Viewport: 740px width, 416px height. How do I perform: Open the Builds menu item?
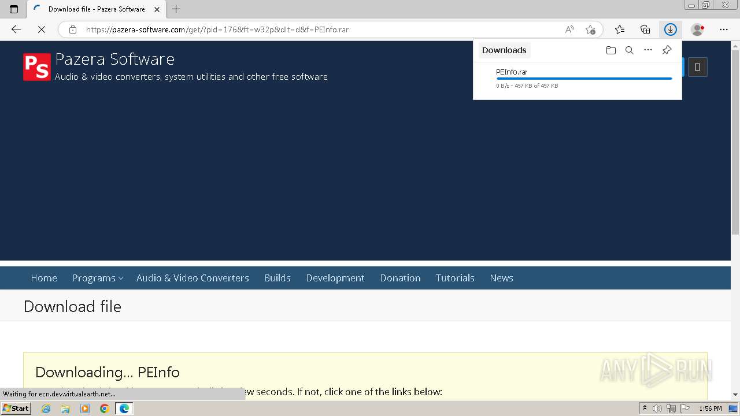tap(277, 278)
